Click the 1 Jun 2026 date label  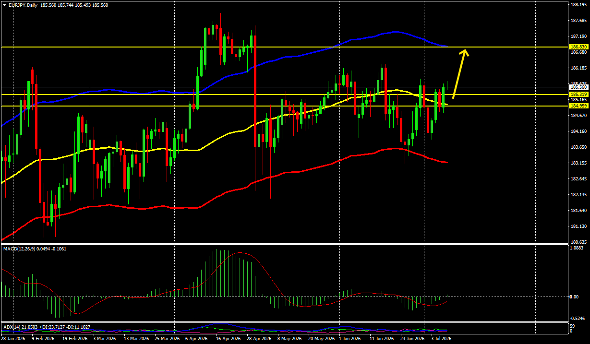click(x=350, y=339)
